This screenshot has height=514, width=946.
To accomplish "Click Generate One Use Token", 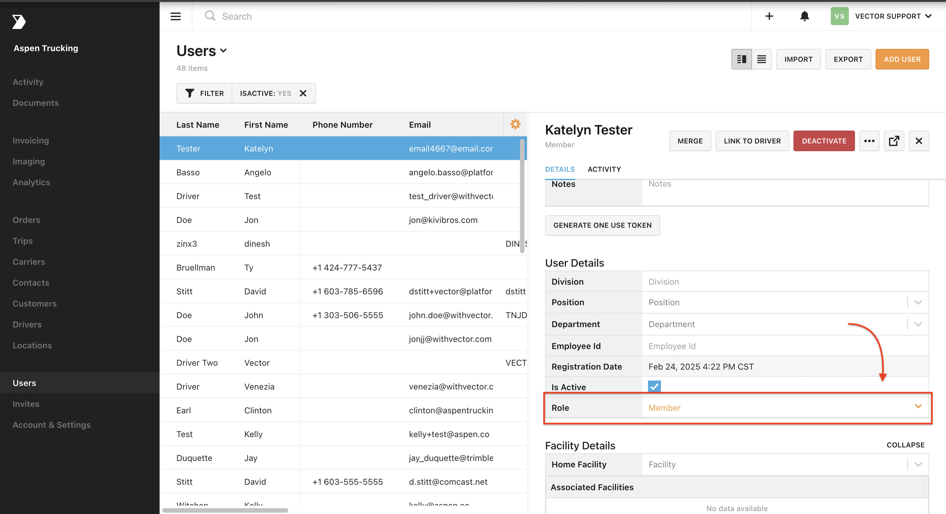I will 602,225.
